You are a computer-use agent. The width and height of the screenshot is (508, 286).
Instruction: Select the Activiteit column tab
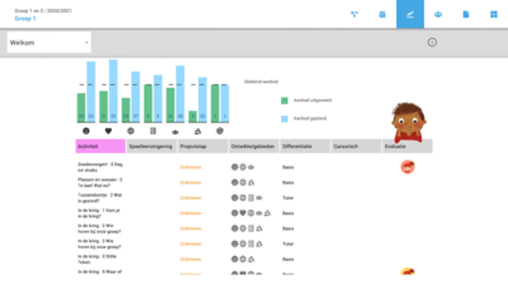(x=100, y=146)
